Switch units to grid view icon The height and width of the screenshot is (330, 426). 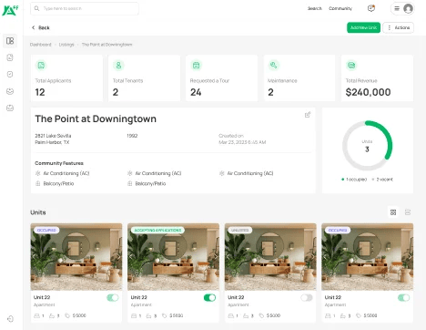pos(393,212)
